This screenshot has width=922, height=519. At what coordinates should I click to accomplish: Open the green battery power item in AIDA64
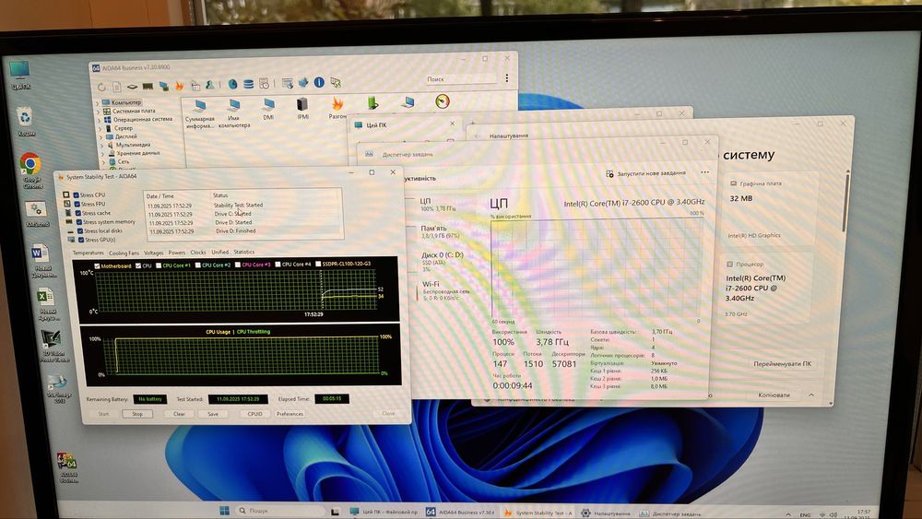tap(372, 103)
